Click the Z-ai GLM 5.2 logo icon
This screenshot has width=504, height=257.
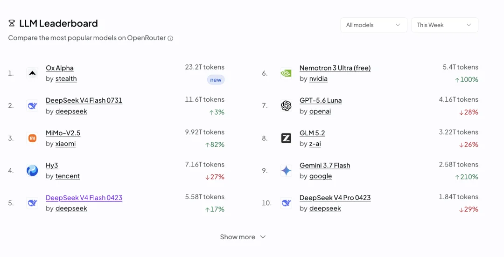[286, 138]
